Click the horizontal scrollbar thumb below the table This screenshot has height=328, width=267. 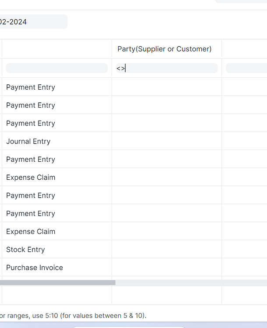[57, 283]
